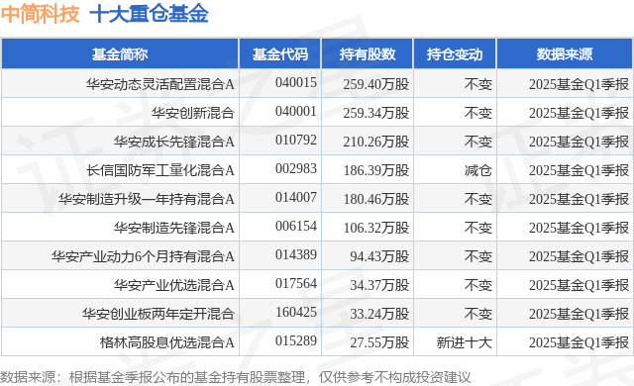Select 长信国防军工量化混合A row name
634x386 pixels.
click(x=160, y=170)
